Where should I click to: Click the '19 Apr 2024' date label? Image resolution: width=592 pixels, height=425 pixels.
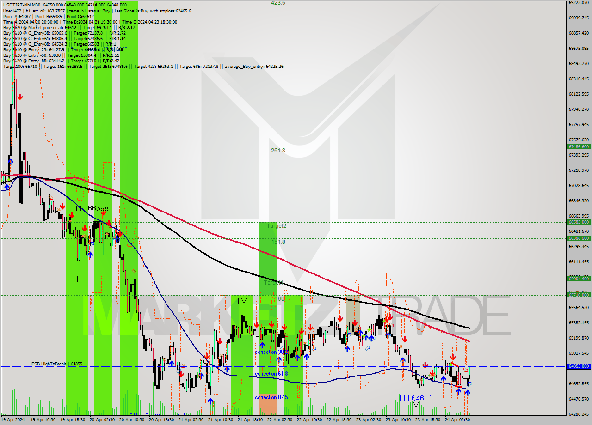click(12, 420)
